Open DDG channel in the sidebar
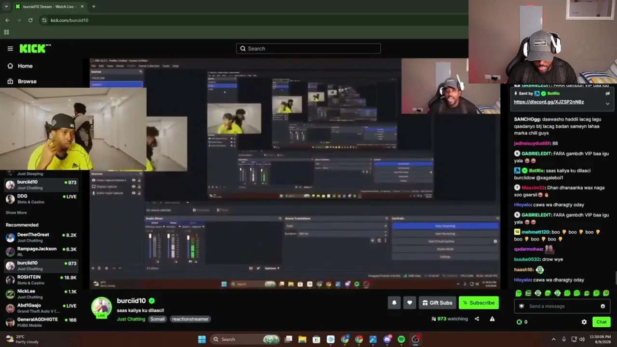The height and width of the screenshot is (347, 617). tap(41, 199)
